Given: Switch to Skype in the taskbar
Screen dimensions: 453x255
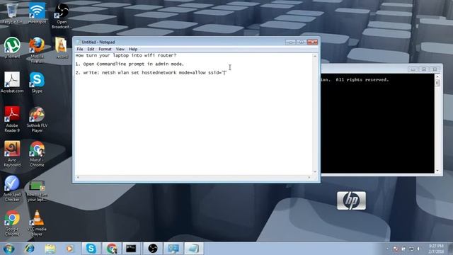Looking at the screenshot, I should point(91,249).
